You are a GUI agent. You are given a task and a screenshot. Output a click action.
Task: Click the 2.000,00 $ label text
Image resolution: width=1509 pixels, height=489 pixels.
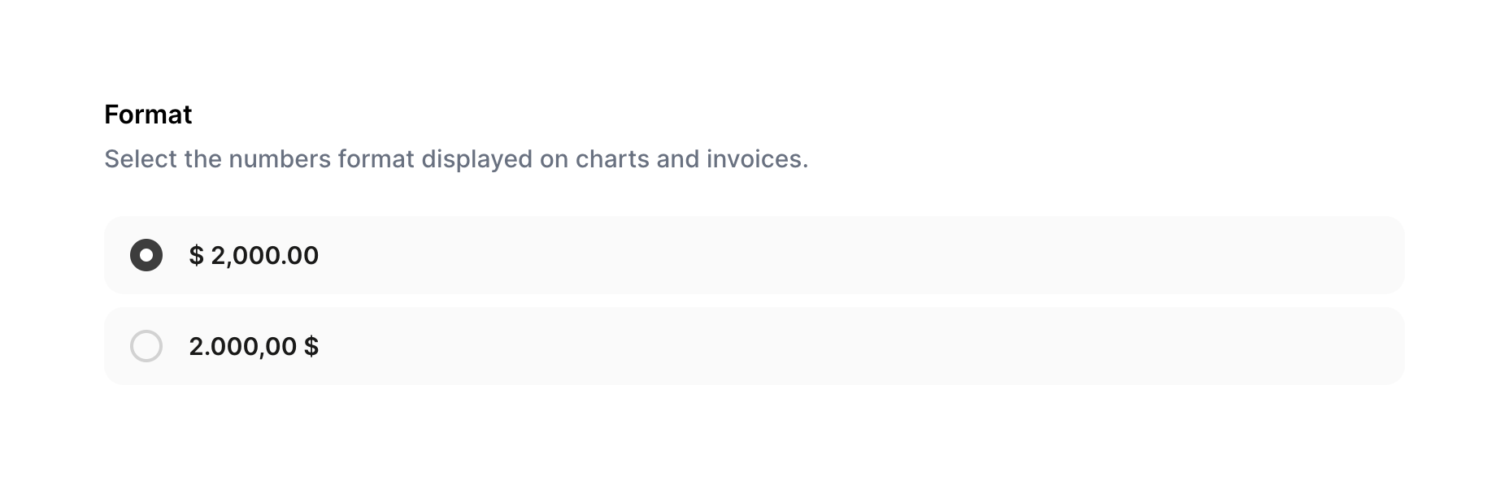coord(254,346)
